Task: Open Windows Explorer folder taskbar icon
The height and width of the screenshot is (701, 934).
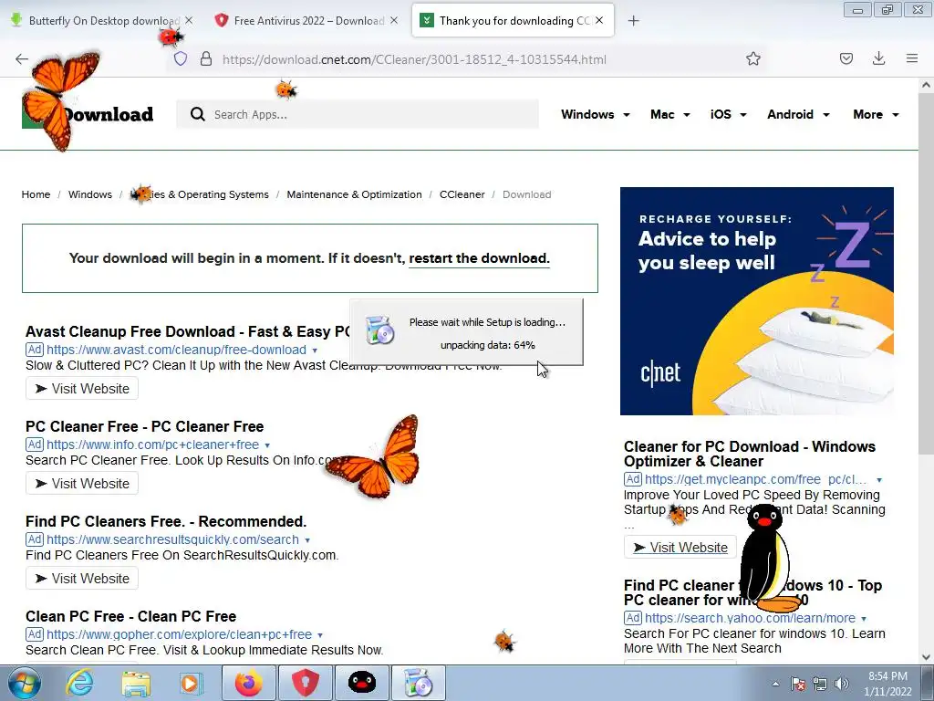Action: [136, 683]
